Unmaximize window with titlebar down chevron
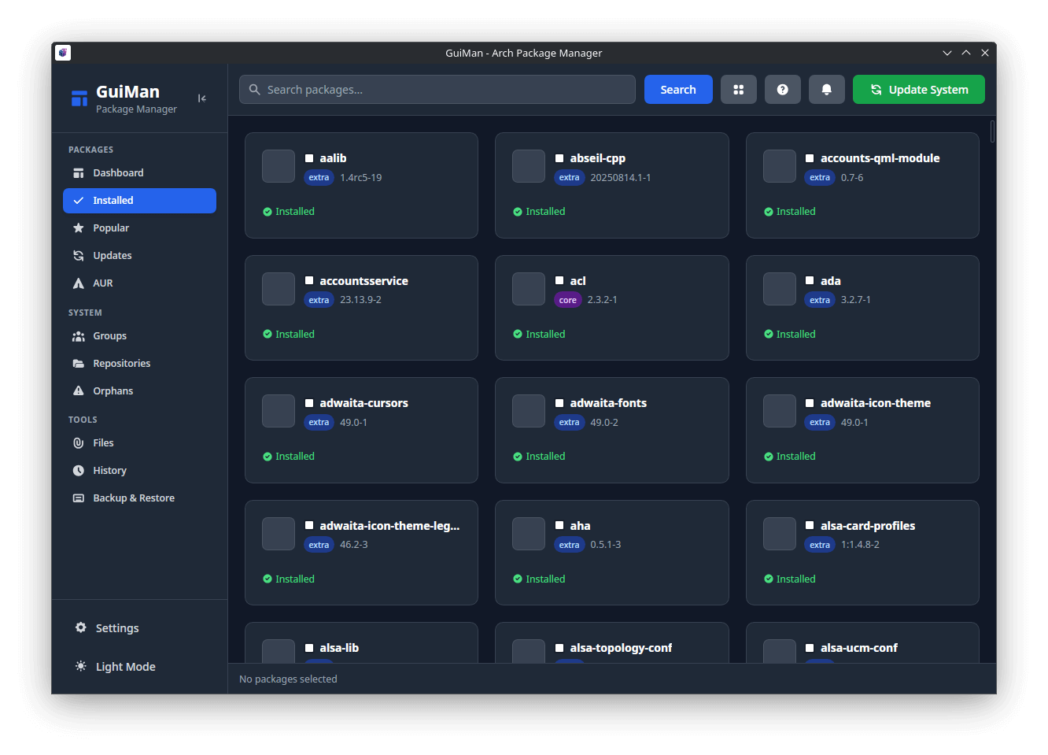 point(947,54)
